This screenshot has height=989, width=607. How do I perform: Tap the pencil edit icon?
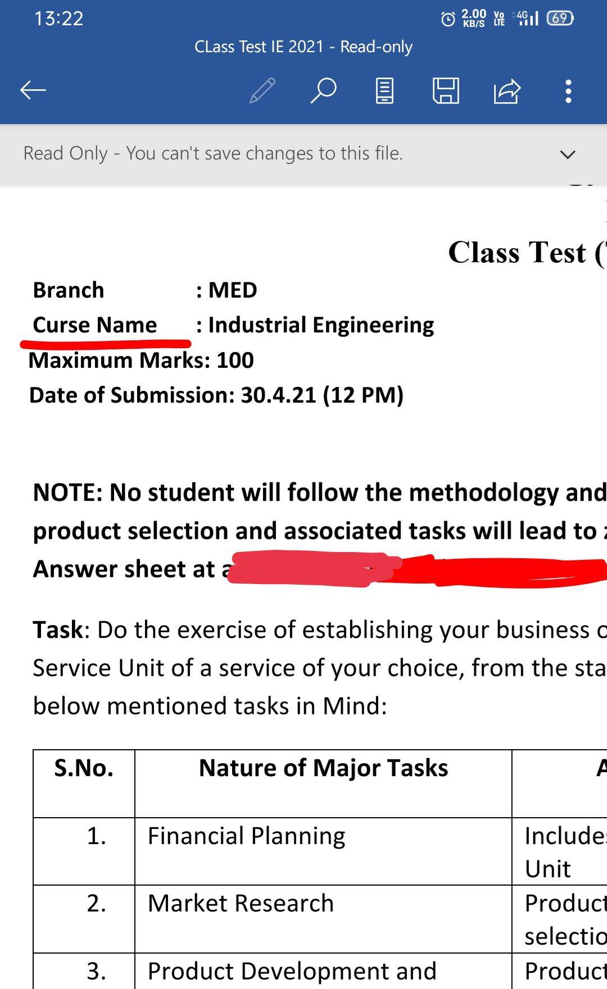pyautogui.click(x=262, y=90)
